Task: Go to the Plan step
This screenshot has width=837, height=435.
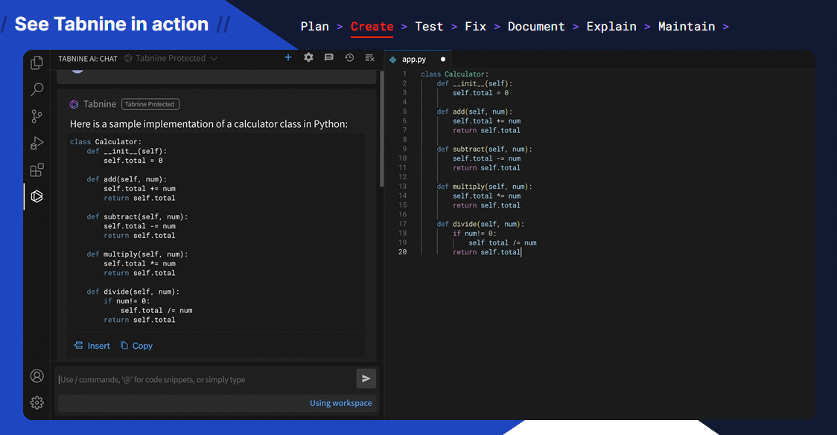Action: pos(315,26)
